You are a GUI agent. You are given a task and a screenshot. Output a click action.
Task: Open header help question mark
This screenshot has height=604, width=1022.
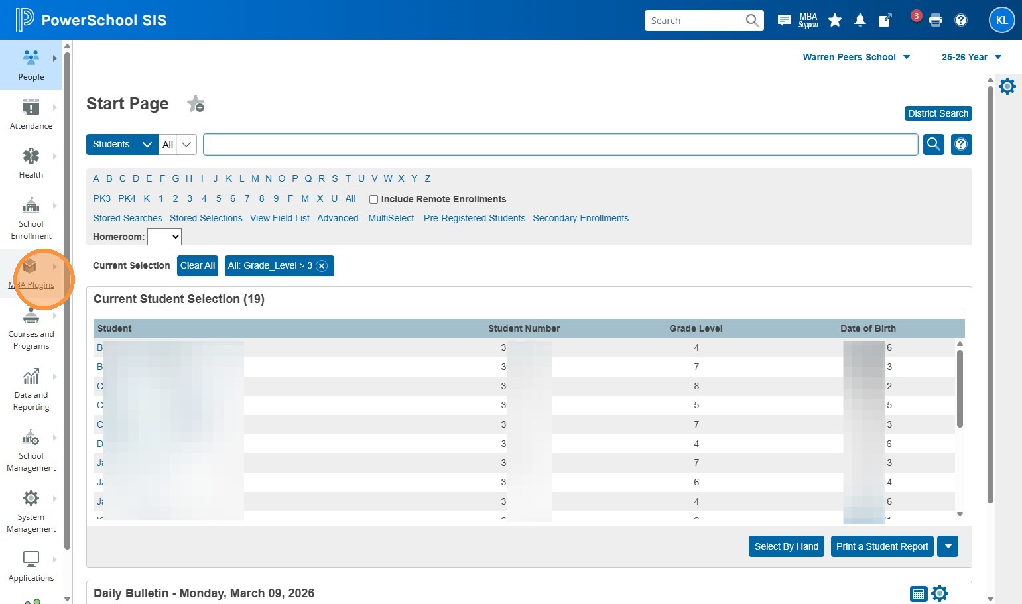[961, 20]
